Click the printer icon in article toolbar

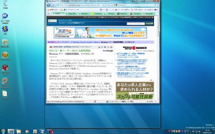click(x=111, y=47)
